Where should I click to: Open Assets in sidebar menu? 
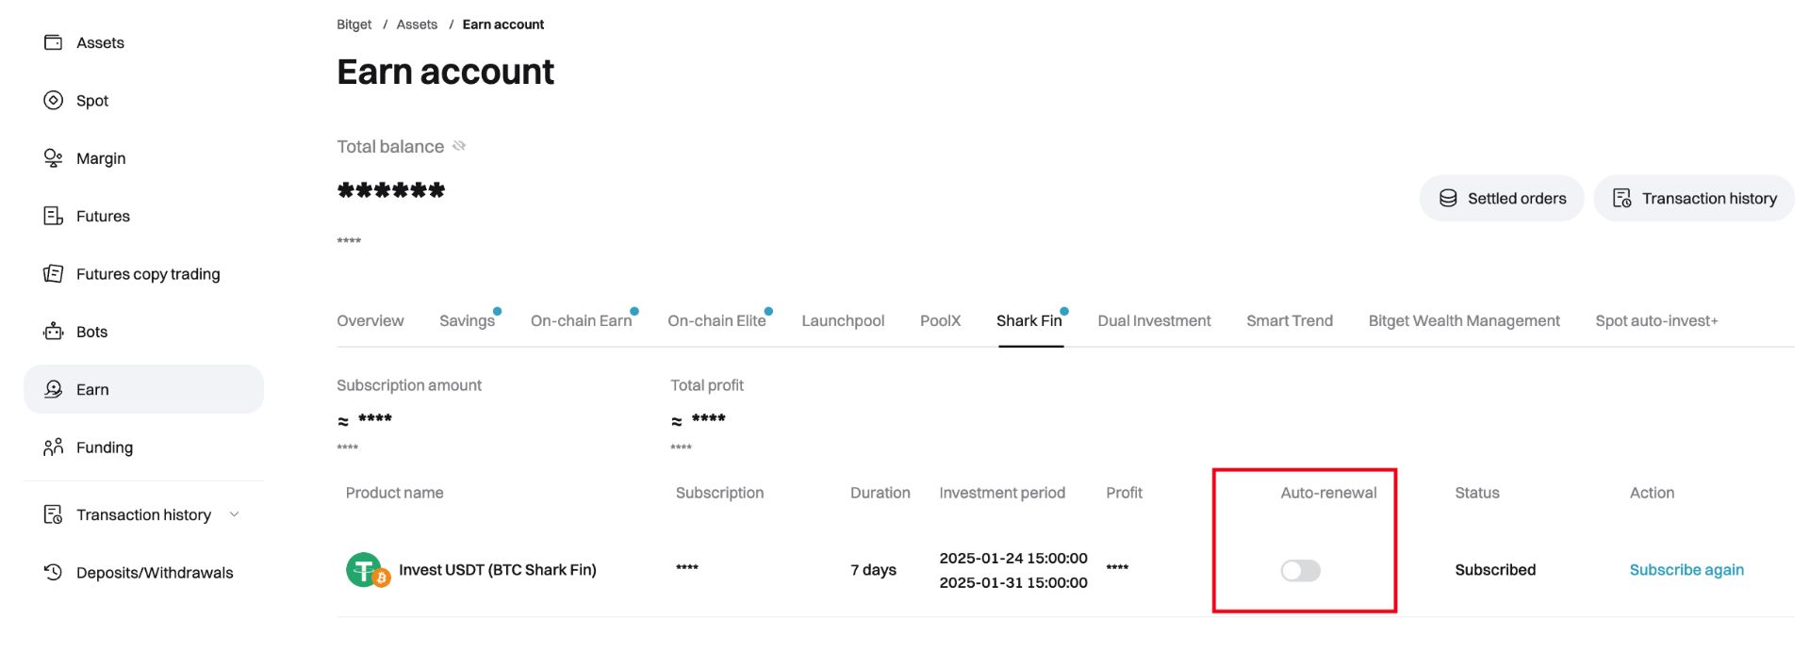click(x=143, y=42)
